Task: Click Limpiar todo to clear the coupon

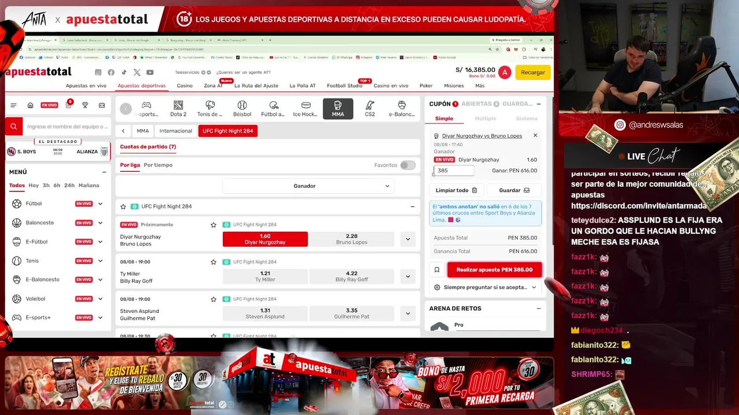Action: 456,190
